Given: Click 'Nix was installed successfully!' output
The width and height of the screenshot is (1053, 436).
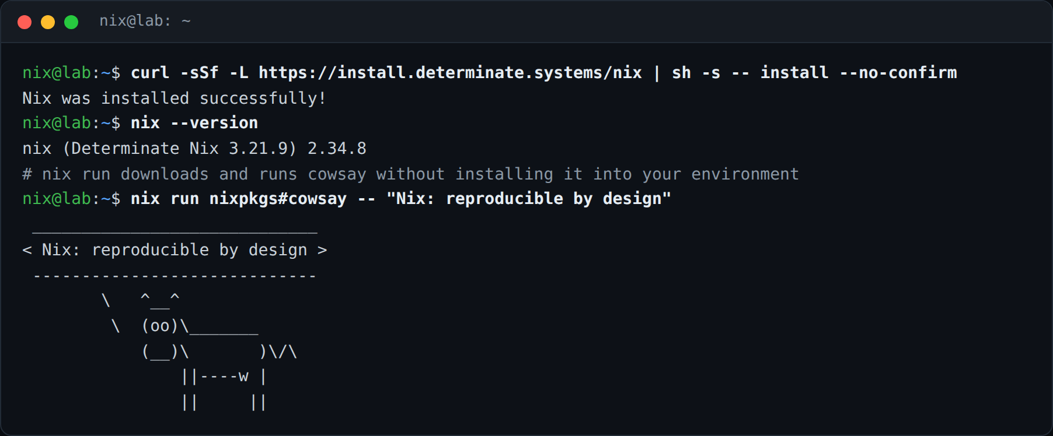Looking at the screenshot, I should coord(174,98).
